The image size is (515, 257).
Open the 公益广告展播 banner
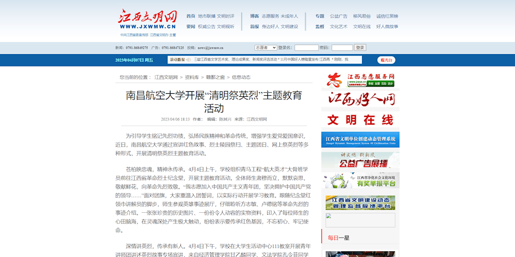[360, 160]
